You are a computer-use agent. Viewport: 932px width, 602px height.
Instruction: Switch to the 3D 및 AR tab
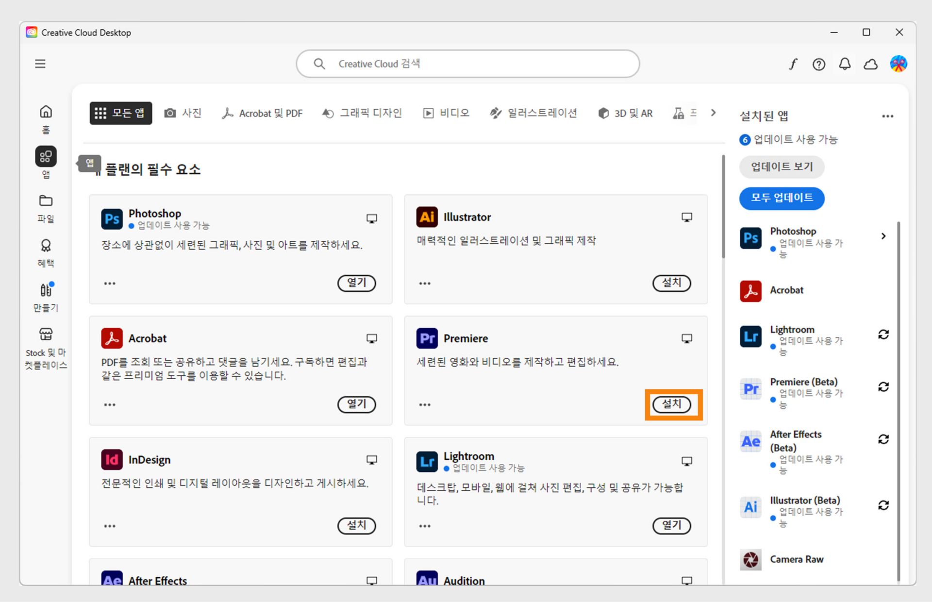tap(625, 113)
